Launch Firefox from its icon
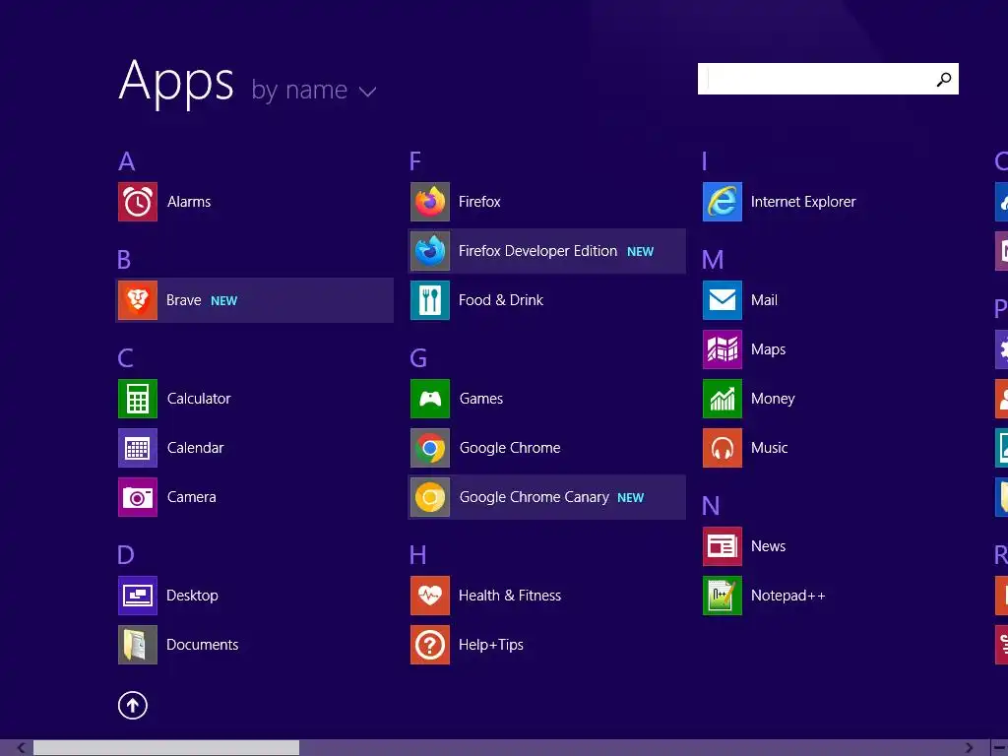Viewport: 1008px width, 756px height. point(430,202)
